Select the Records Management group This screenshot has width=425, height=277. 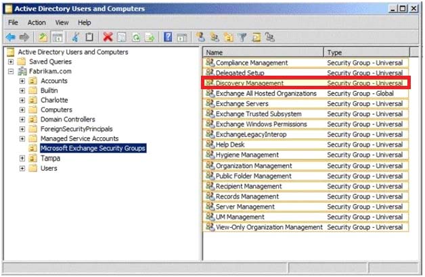click(306, 197)
